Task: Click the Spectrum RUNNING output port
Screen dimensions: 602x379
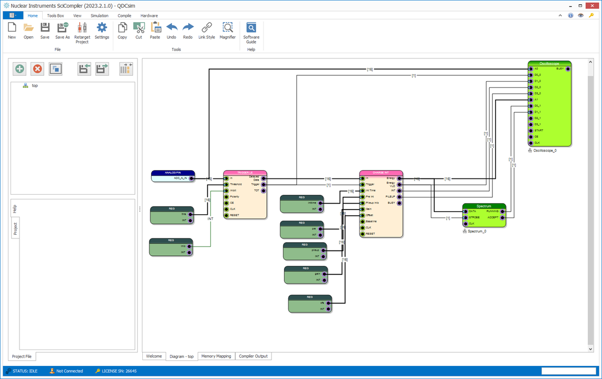Action: pos(502,212)
